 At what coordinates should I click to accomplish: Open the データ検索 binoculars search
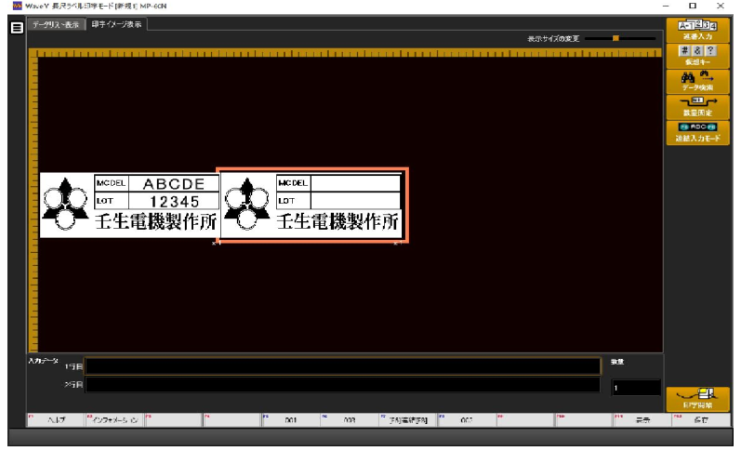(697, 81)
